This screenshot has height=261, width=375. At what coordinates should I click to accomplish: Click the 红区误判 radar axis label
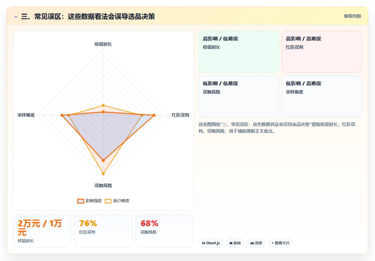tap(180, 115)
